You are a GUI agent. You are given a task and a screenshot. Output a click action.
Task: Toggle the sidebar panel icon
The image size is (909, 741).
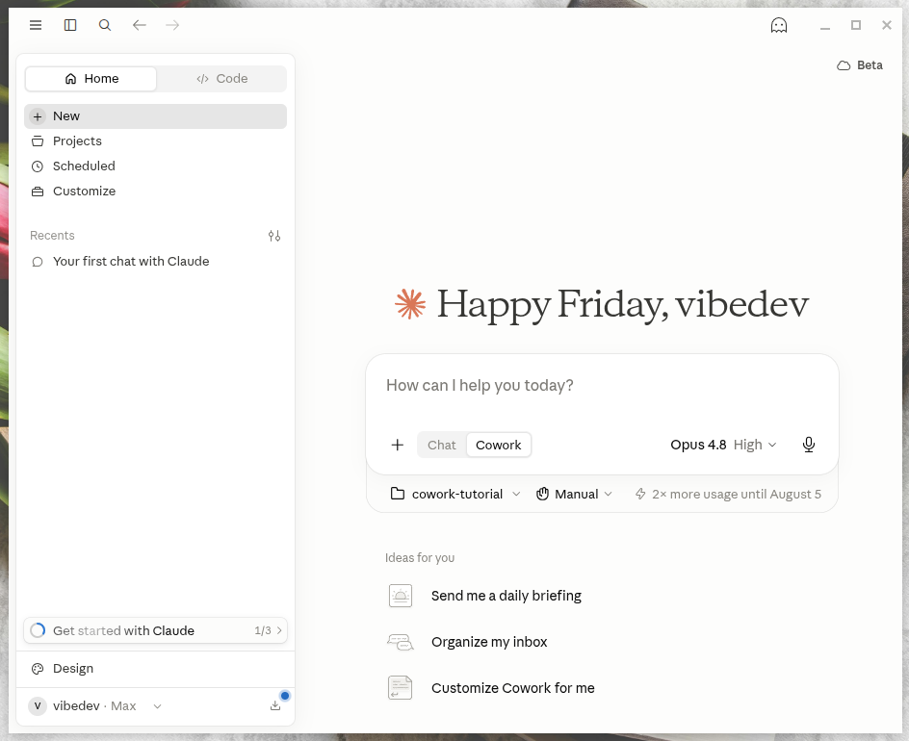[x=70, y=25]
